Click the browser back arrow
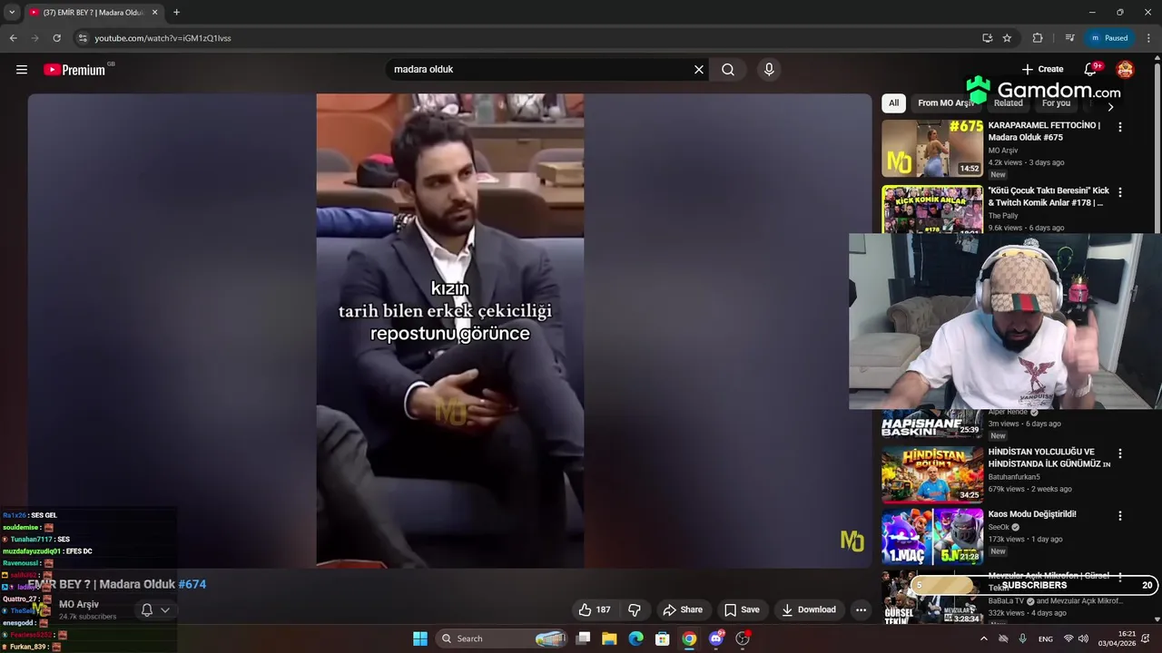 coord(13,38)
